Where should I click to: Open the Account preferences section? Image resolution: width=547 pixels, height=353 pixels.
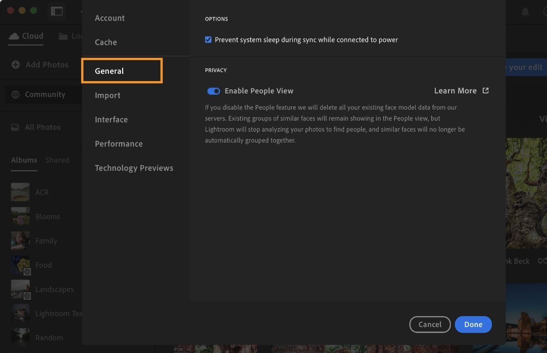110,18
